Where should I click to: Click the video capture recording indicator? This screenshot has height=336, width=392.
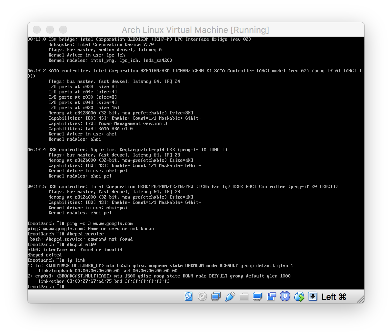271,297
